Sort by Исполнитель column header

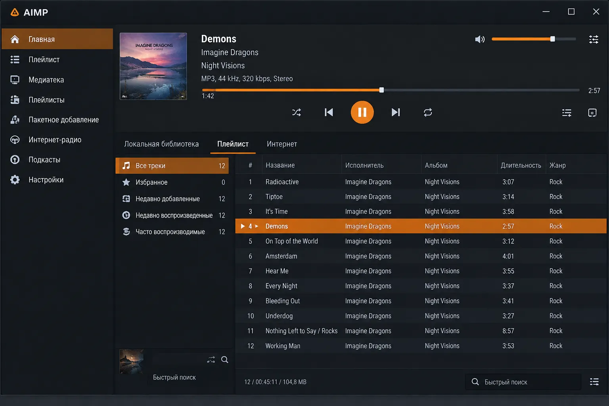(381, 165)
